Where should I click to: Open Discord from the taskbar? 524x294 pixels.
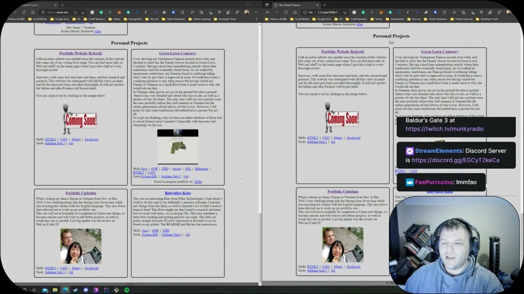86,290
